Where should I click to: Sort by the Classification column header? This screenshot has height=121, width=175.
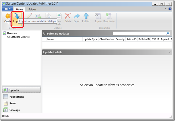[107, 39]
